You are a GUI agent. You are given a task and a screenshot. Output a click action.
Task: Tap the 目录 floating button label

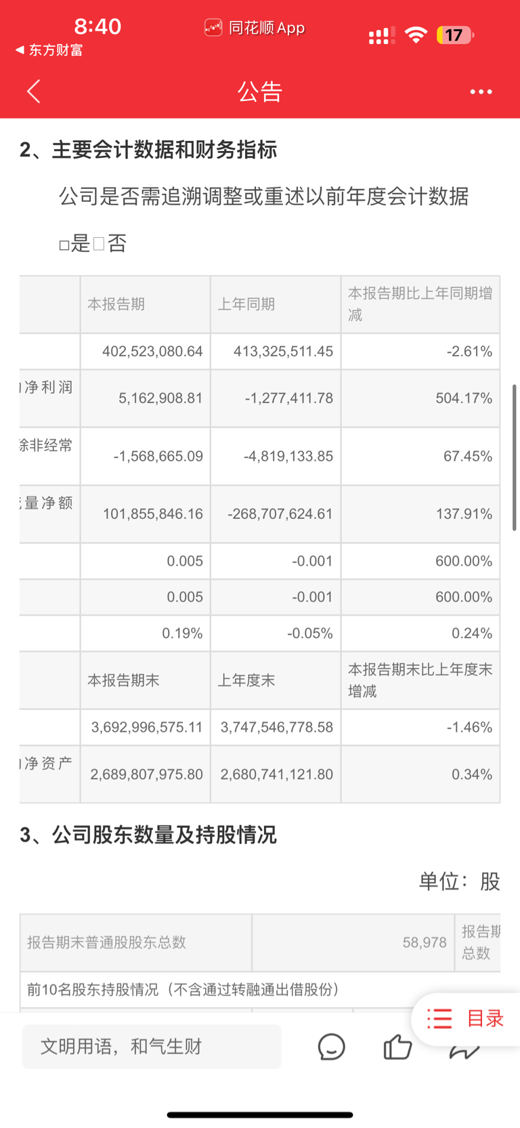(485, 1018)
